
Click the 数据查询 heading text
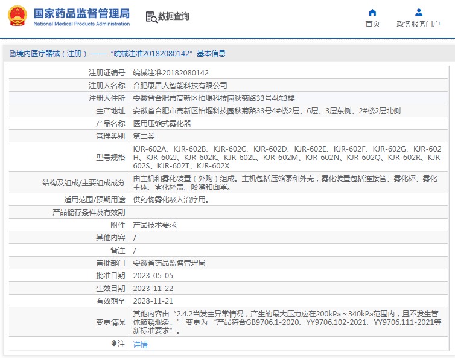click(174, 17)
